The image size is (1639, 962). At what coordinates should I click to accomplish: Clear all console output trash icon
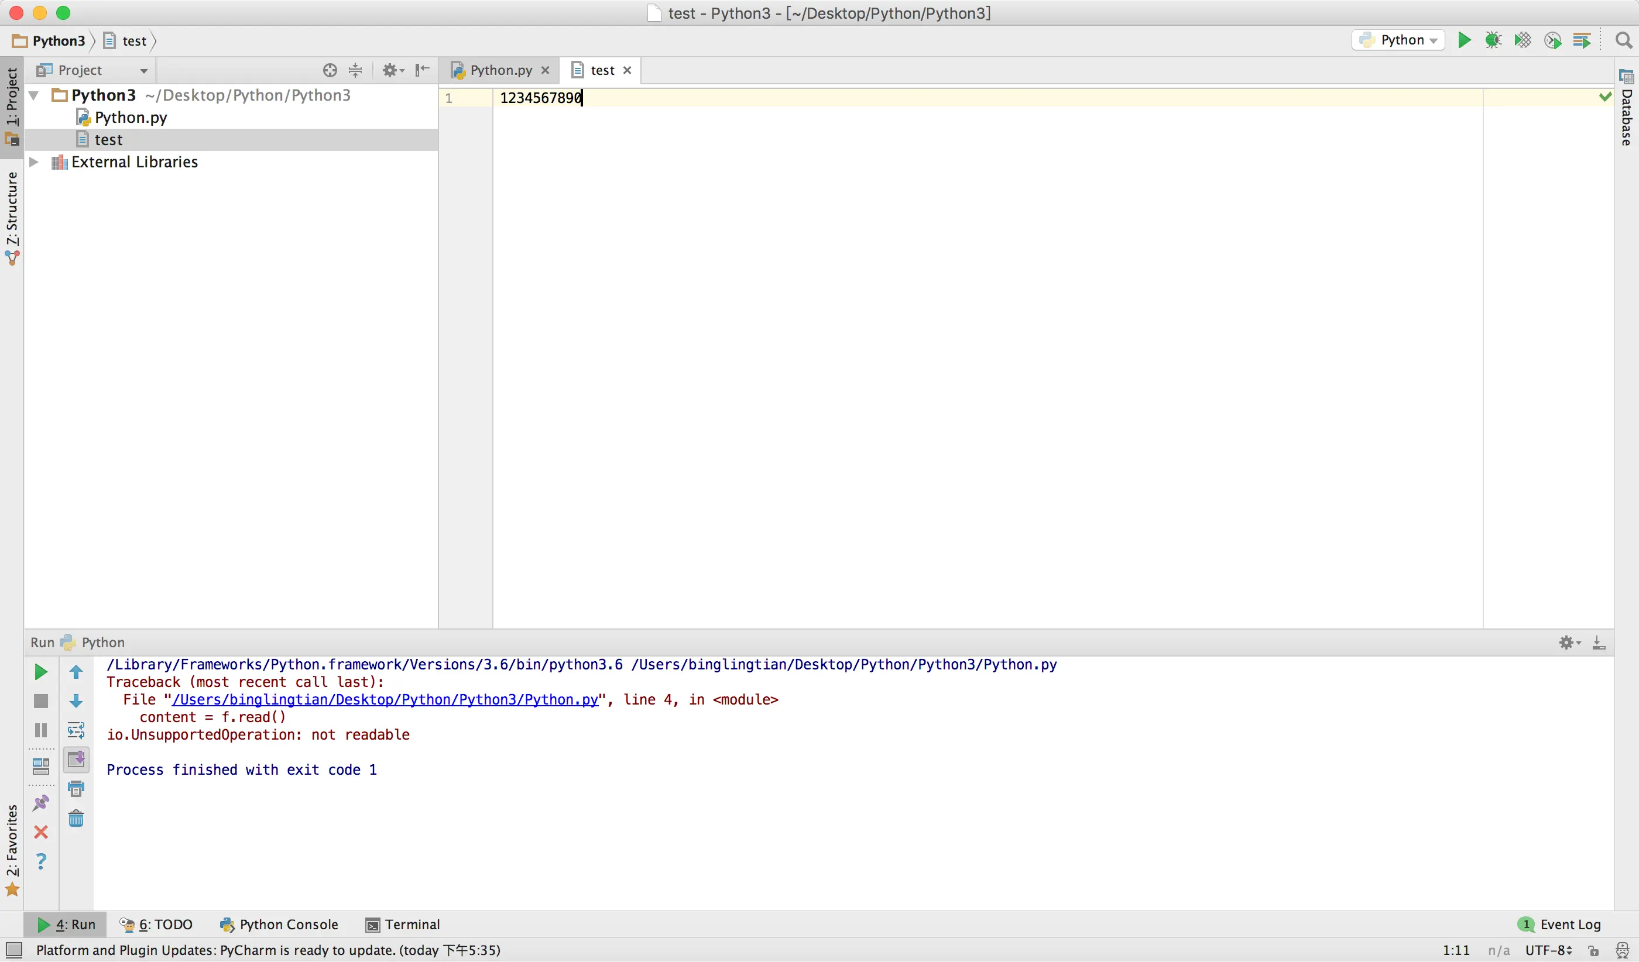click(76, 819)
